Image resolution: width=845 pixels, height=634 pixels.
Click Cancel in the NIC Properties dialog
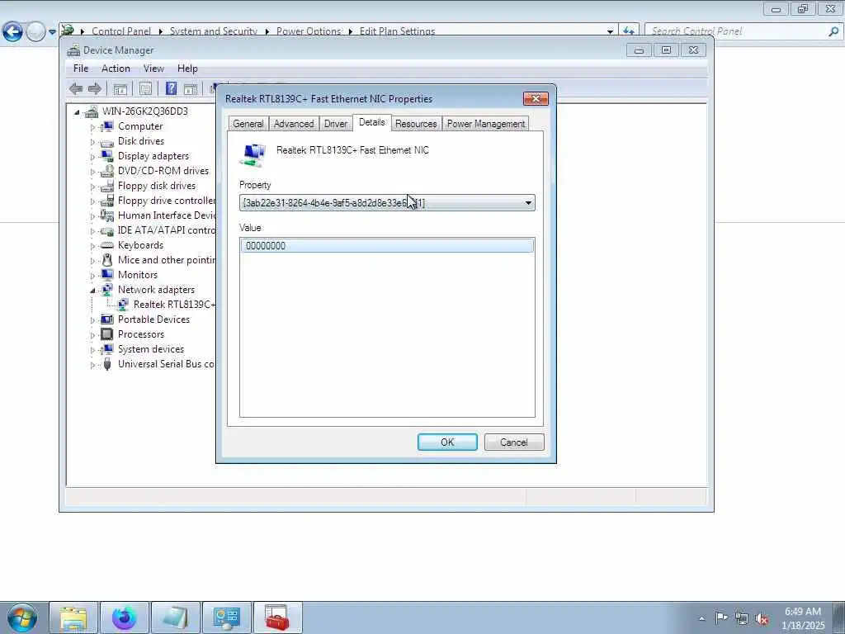[514, 442]
